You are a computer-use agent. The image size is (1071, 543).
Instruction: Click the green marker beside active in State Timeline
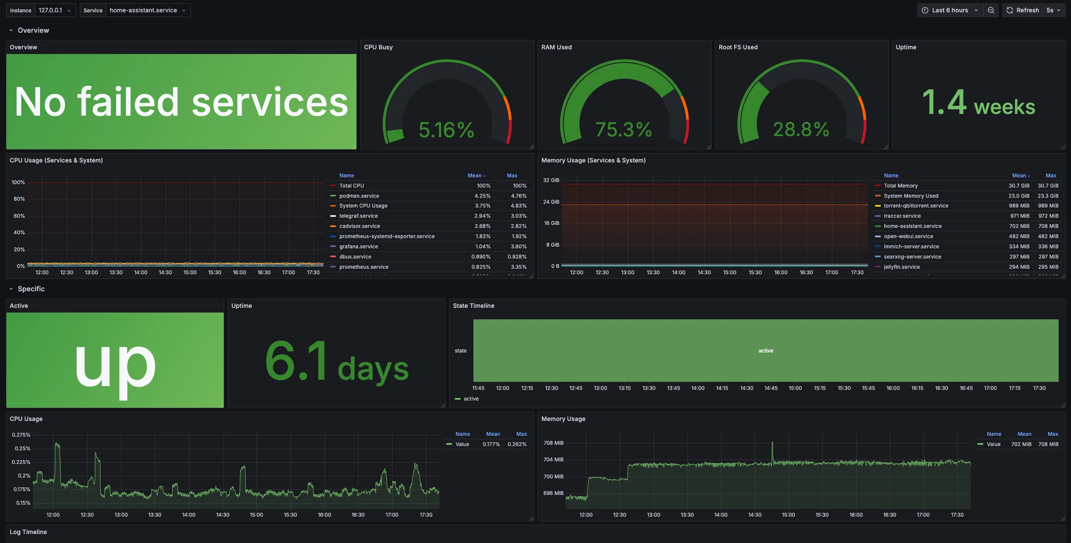[458, 398]
